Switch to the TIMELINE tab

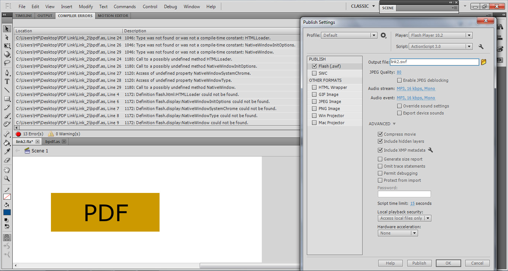tap(24, 16)
